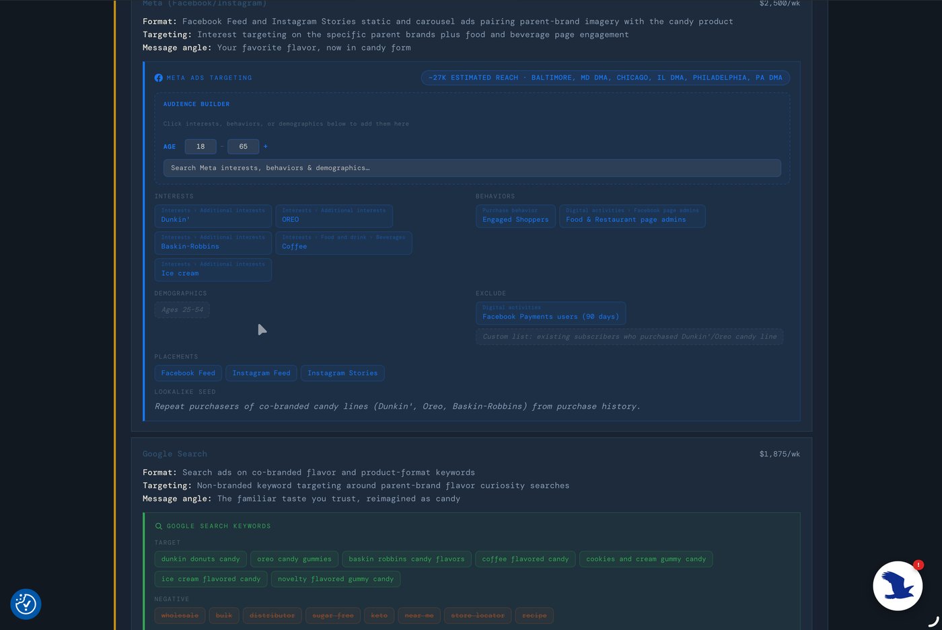Image resolution: width=942 pixels, height=630 pixels.
Task: Add the Dunkin' interest chip
Action: (x=213, y=216)
